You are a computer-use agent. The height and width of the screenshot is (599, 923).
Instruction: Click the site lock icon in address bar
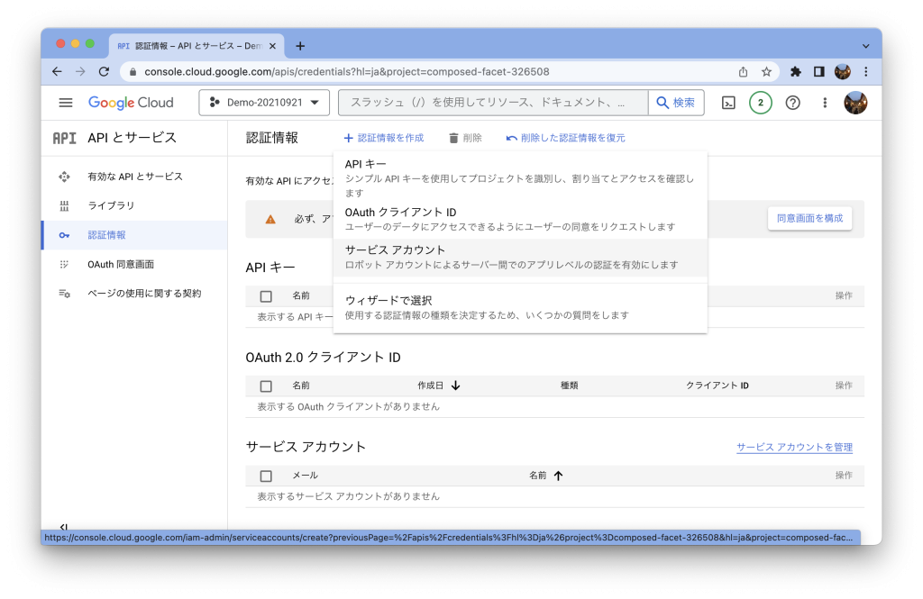(x=133, y=72)
